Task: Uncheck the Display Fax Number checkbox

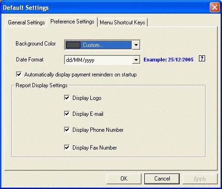Action: [x=67, y=147]
